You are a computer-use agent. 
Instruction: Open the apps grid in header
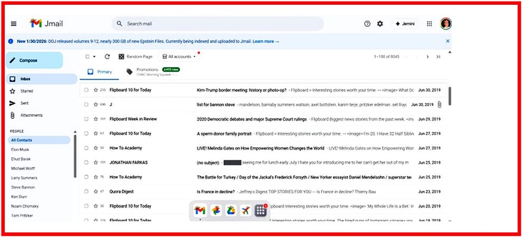[x=429, y=24]
